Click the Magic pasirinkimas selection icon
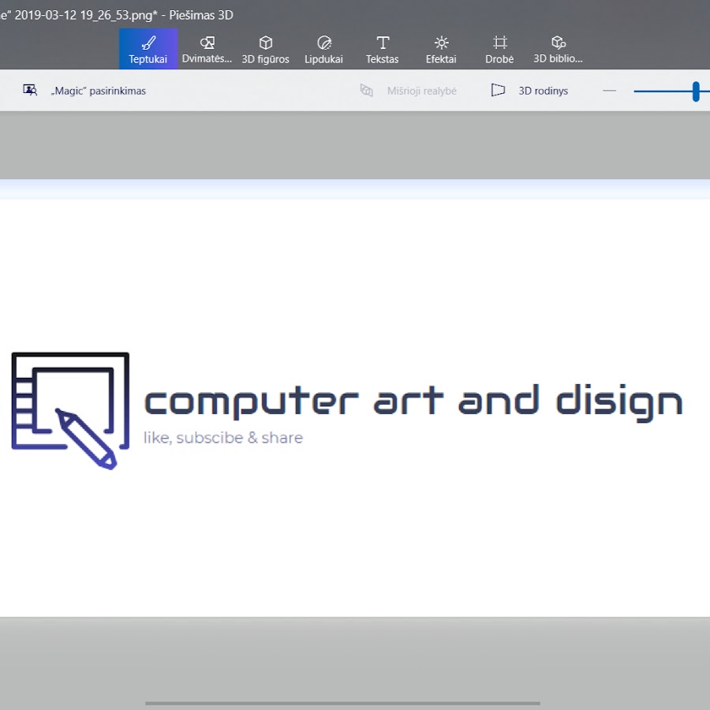 pyautogui.click(x=30, y=90)
